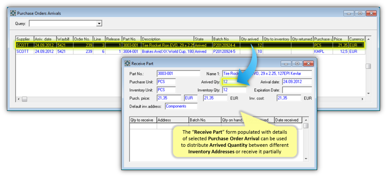
Task: Click the Batch No column header in arrivals grid
Action: click(226, 39)
